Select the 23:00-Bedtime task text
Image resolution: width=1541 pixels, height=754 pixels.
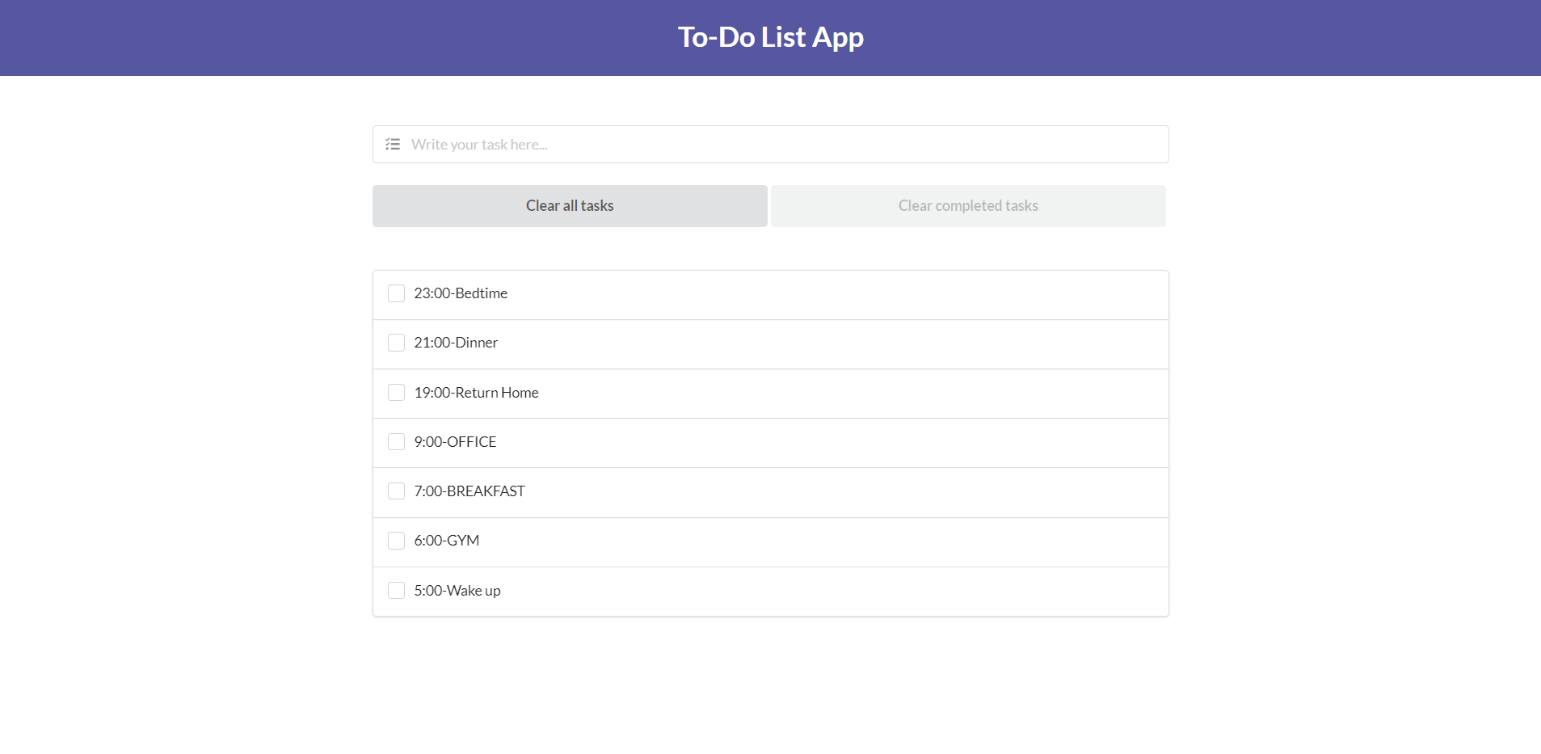460,293
